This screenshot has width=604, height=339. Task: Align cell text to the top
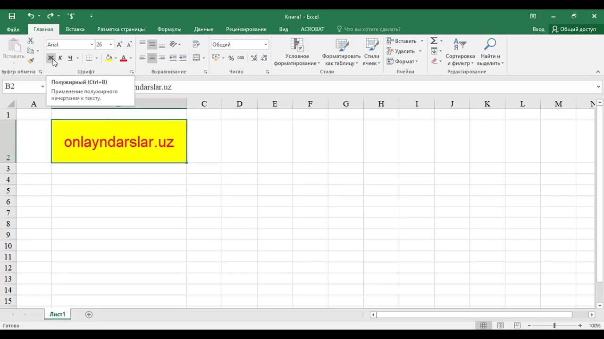(x=142, y=44)
